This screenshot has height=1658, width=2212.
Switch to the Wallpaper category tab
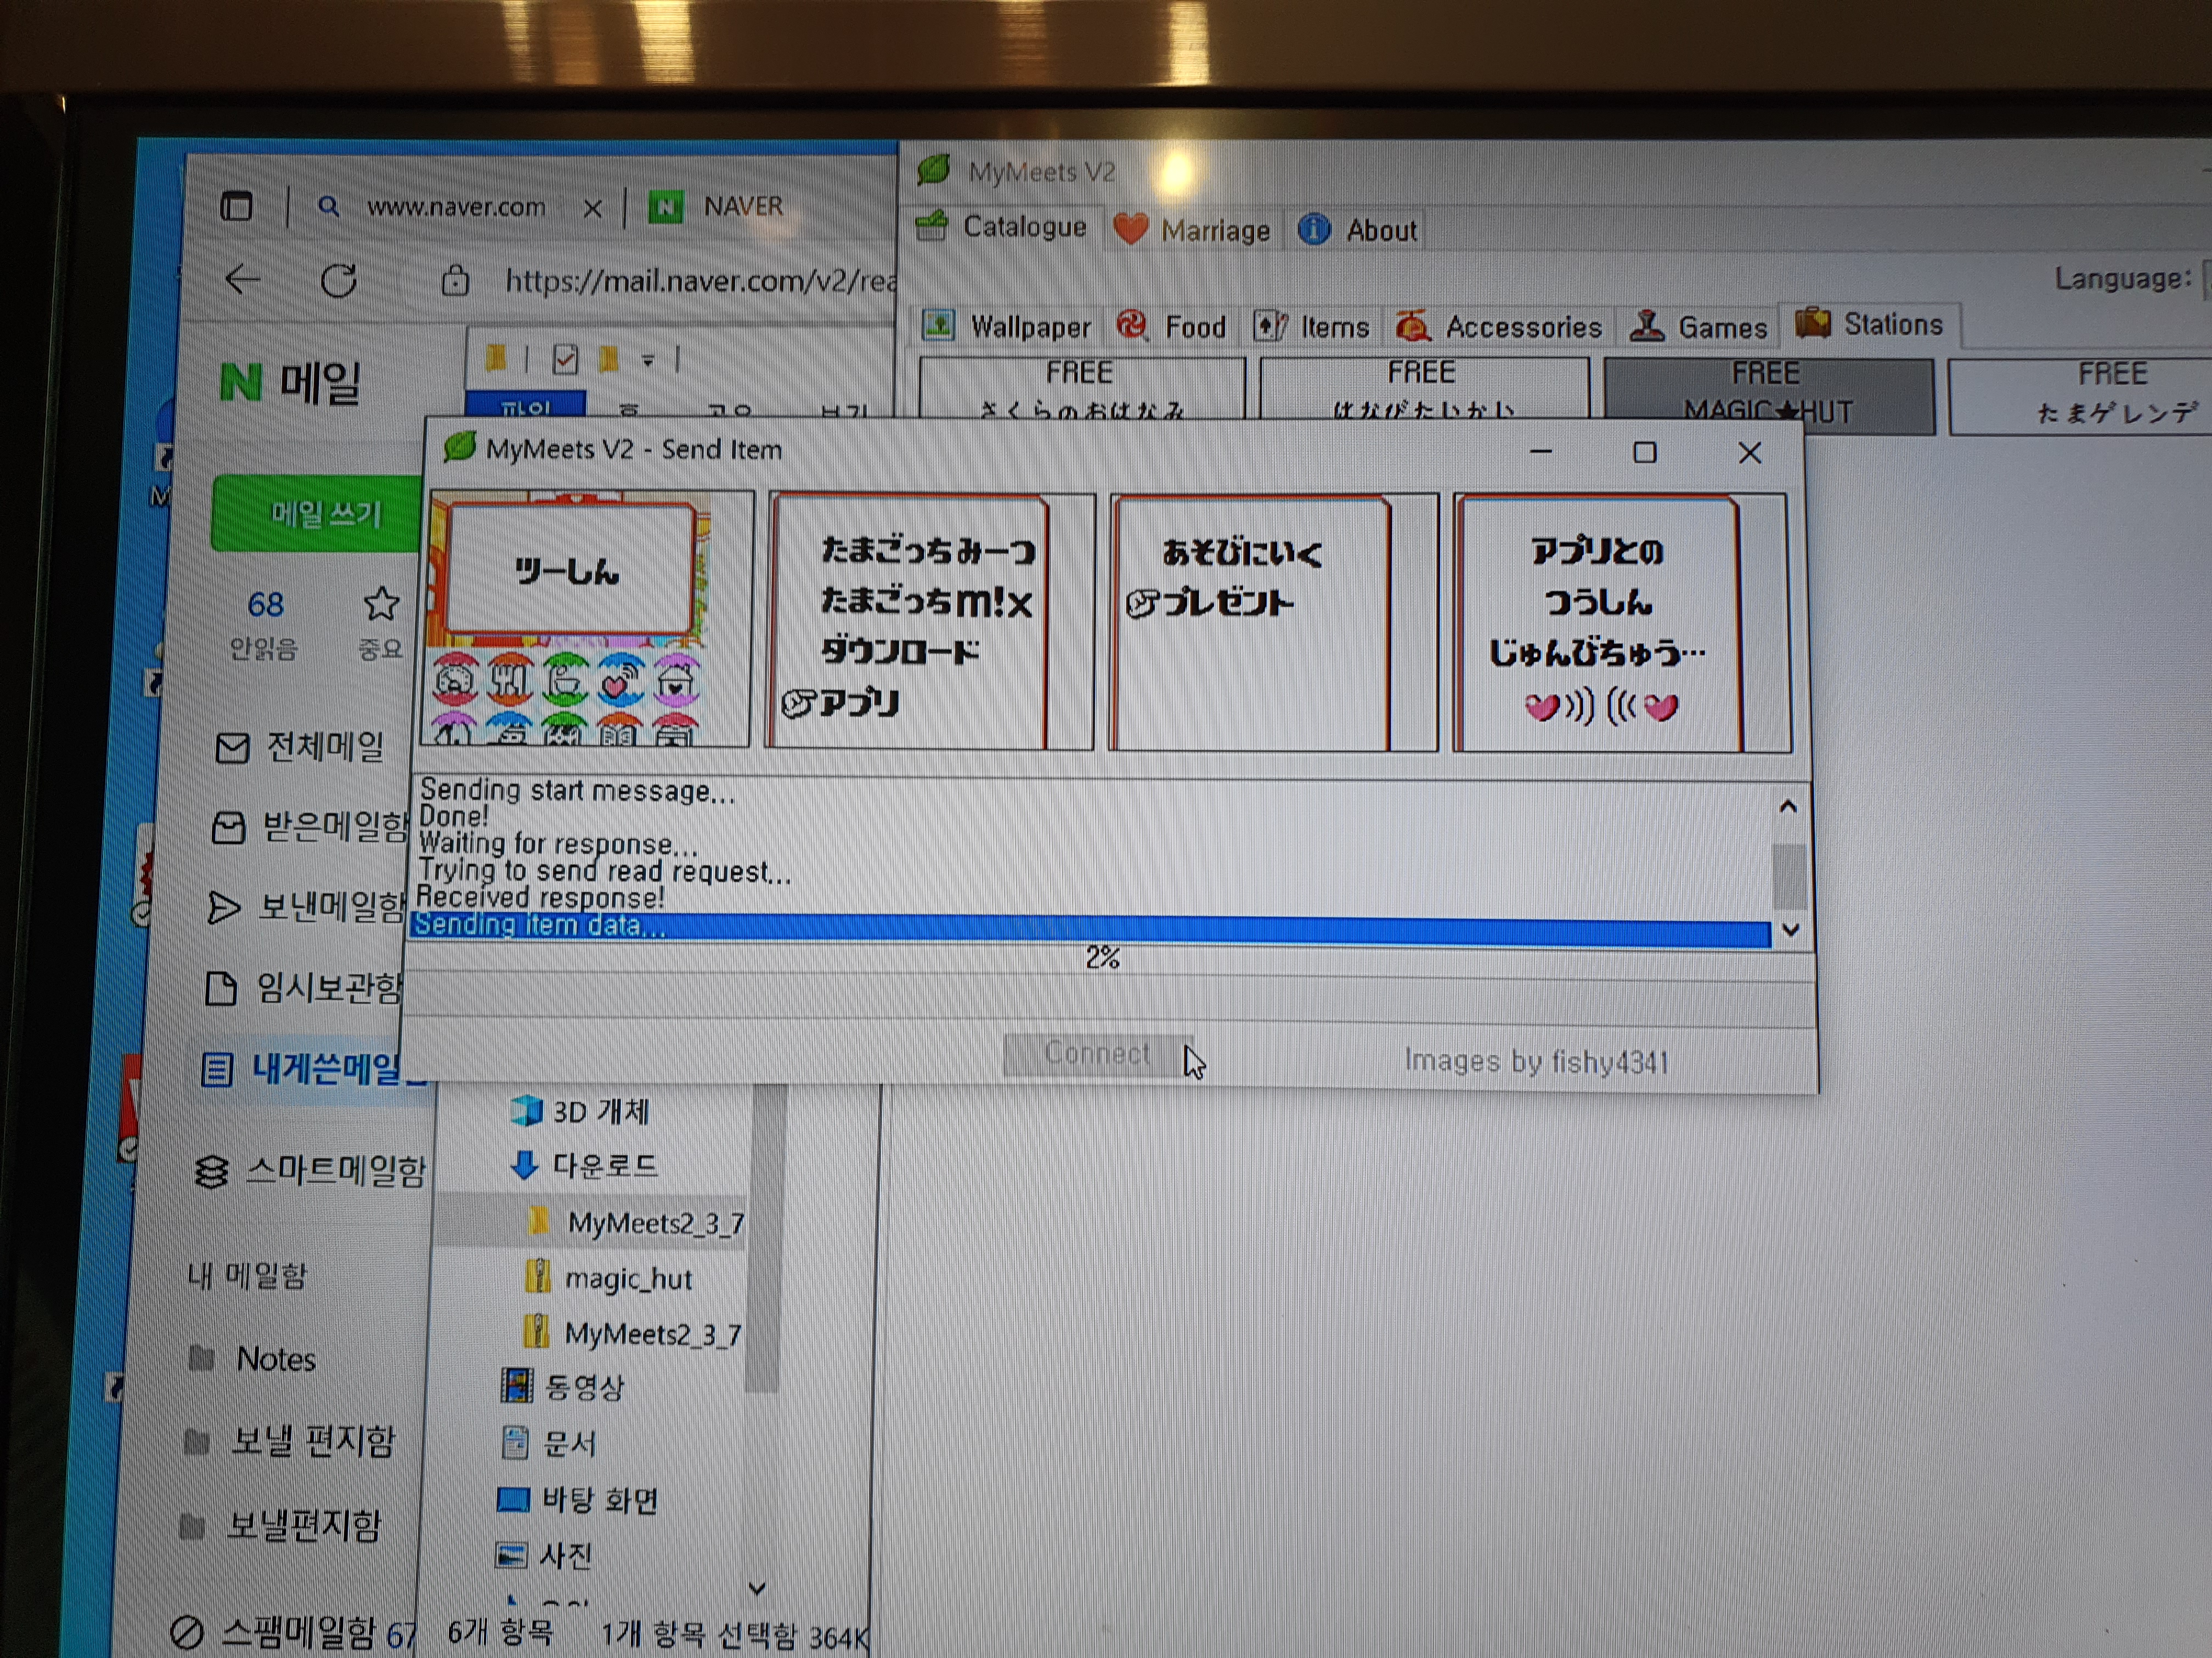tap(1006, 326)
